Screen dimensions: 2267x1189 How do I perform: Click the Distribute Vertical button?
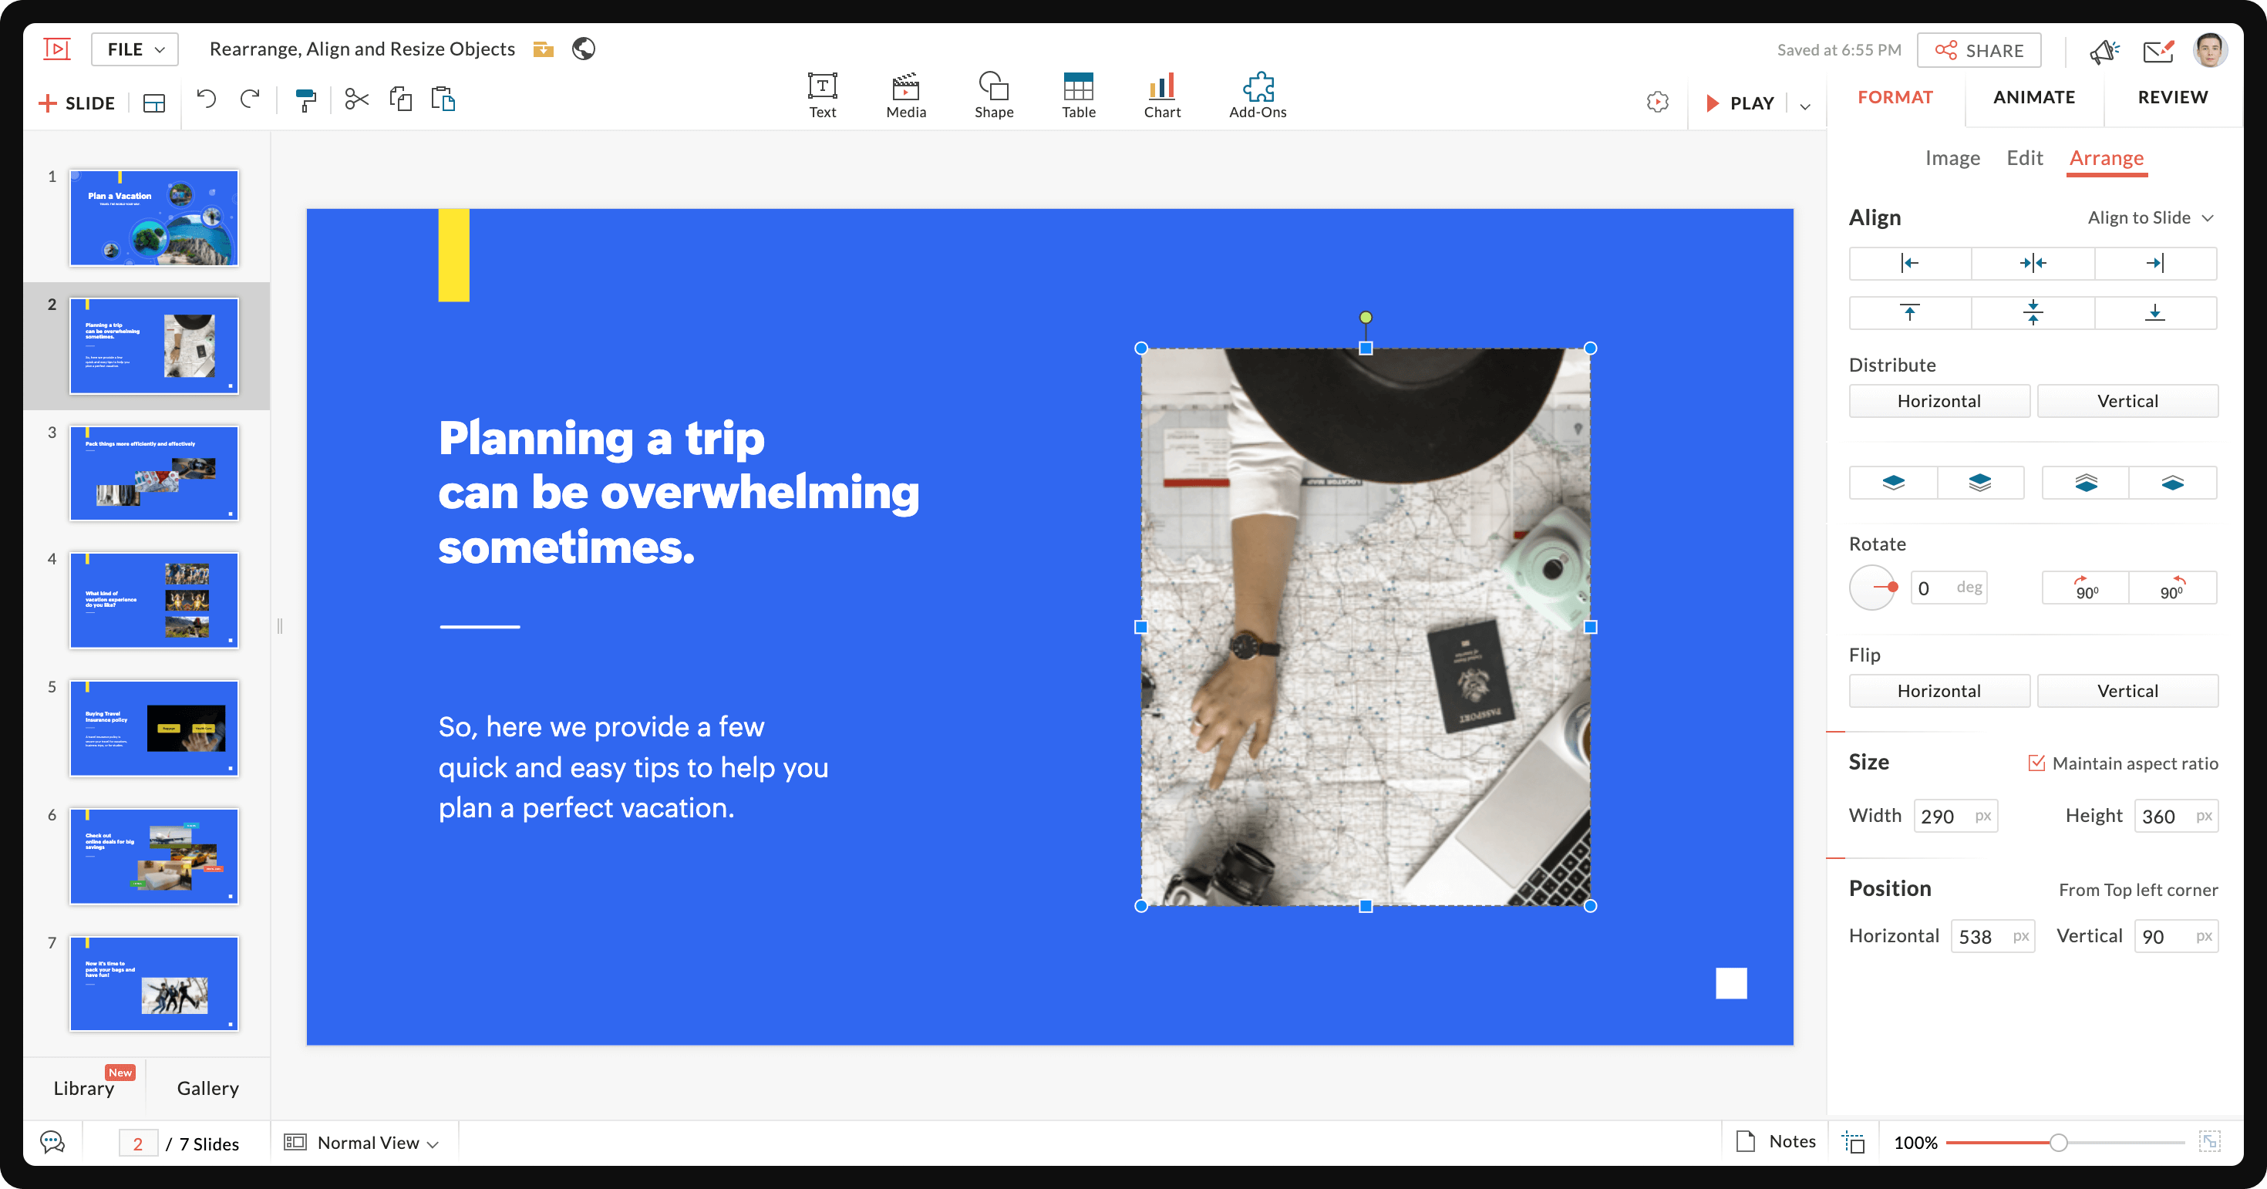[x=2127, y=400]
